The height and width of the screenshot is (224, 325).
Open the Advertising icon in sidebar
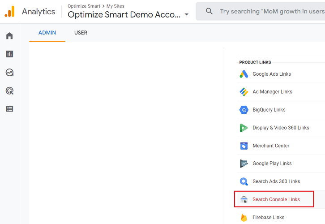9,91
